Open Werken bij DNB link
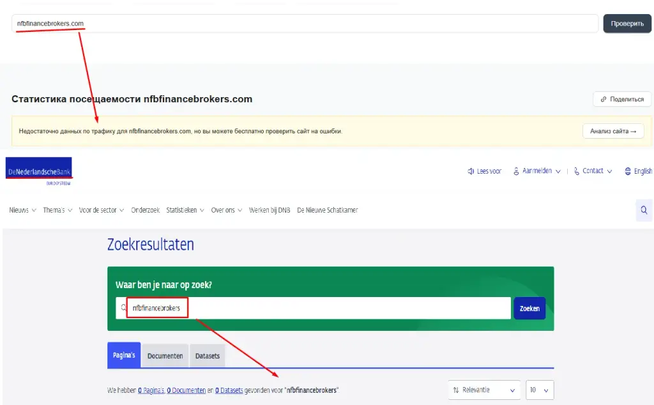The height and width of the screenshot is (405, 654). coord(270,210)
